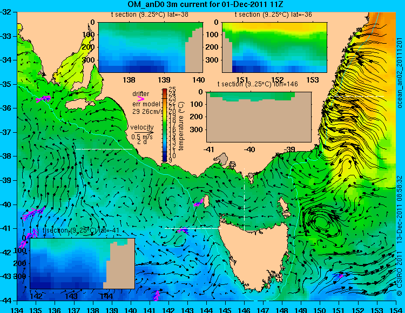Click the "9" value below the color bar
The width and height of the screenshot is (405, 313).
point(170,160)
